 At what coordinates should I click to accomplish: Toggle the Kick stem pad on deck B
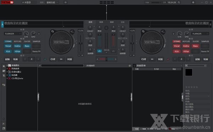coord(176,51)
